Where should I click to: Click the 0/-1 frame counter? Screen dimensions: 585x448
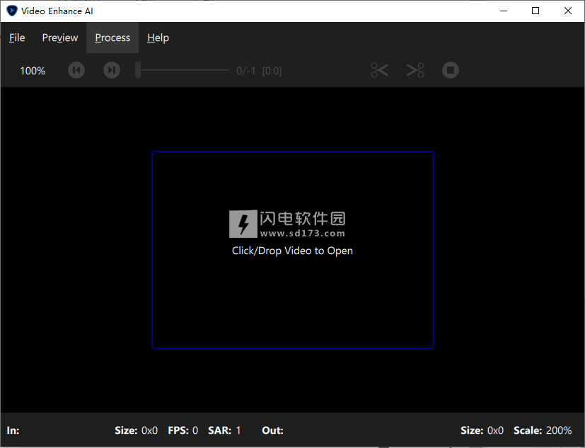tap(246, 71)
